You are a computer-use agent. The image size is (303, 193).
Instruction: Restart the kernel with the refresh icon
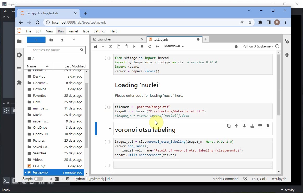point(150,46)
